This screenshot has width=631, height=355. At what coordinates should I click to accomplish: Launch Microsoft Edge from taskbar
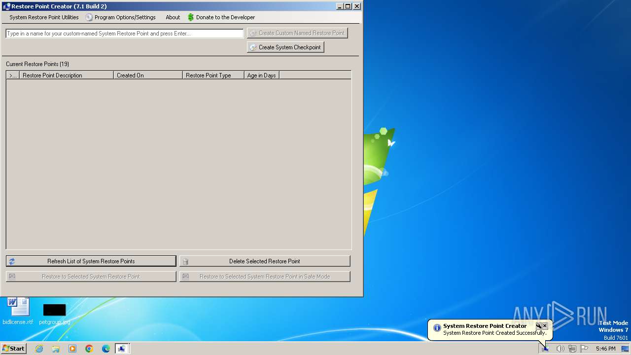(106, 349)
